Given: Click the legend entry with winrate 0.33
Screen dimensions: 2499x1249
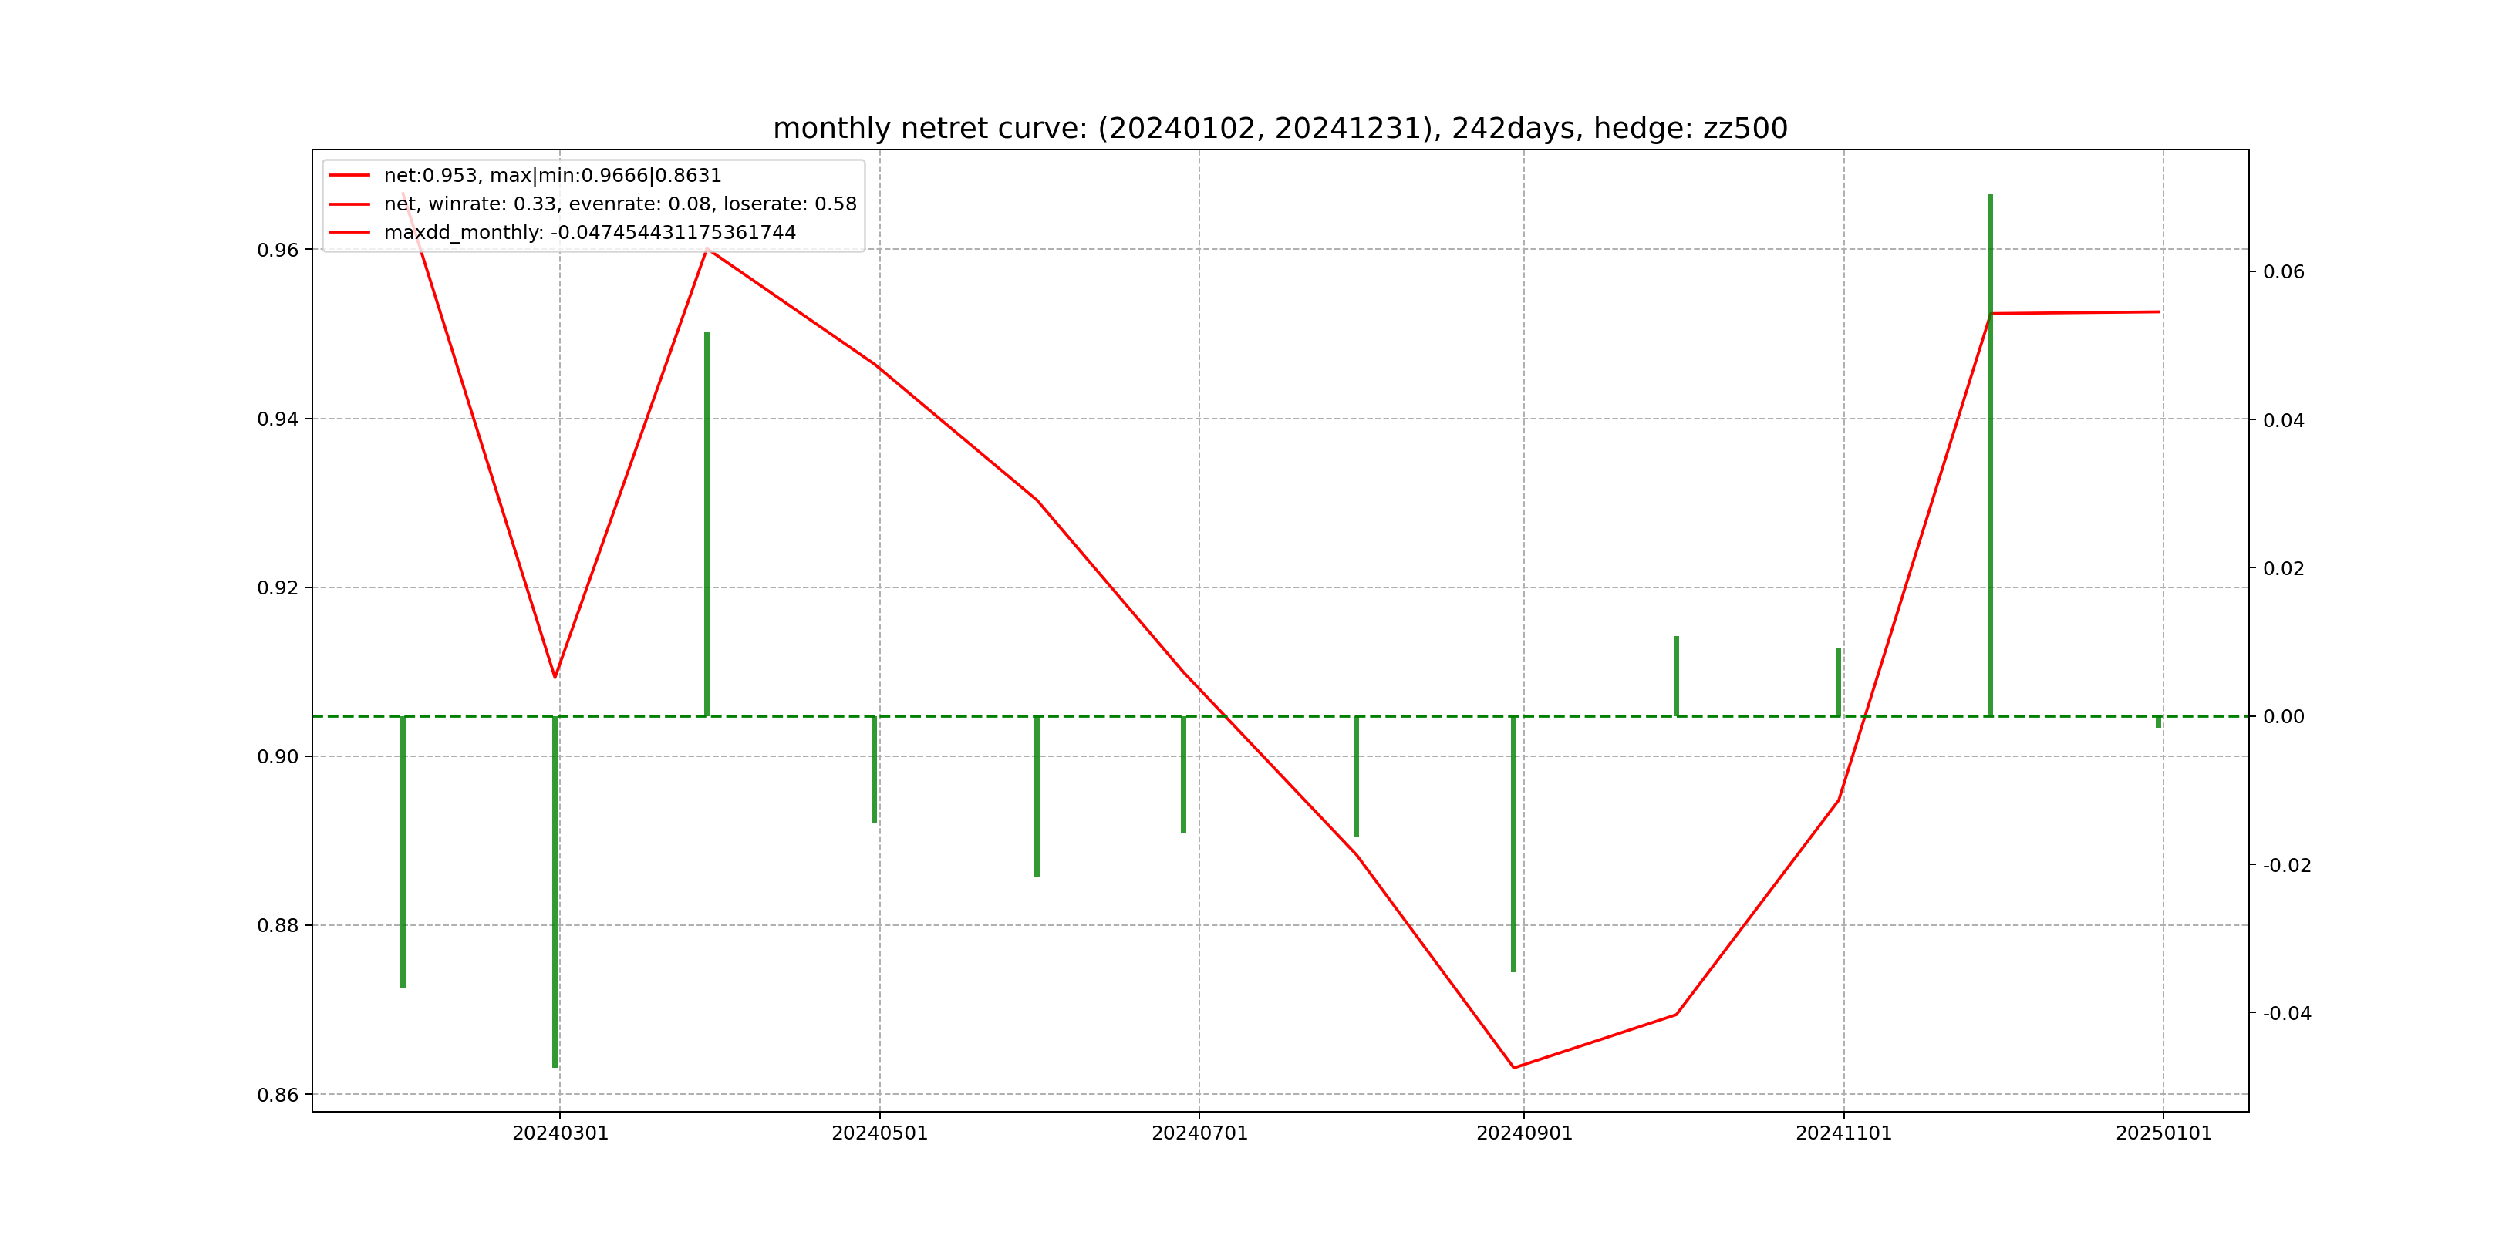Looking at the screenshot, I should 620,204.
